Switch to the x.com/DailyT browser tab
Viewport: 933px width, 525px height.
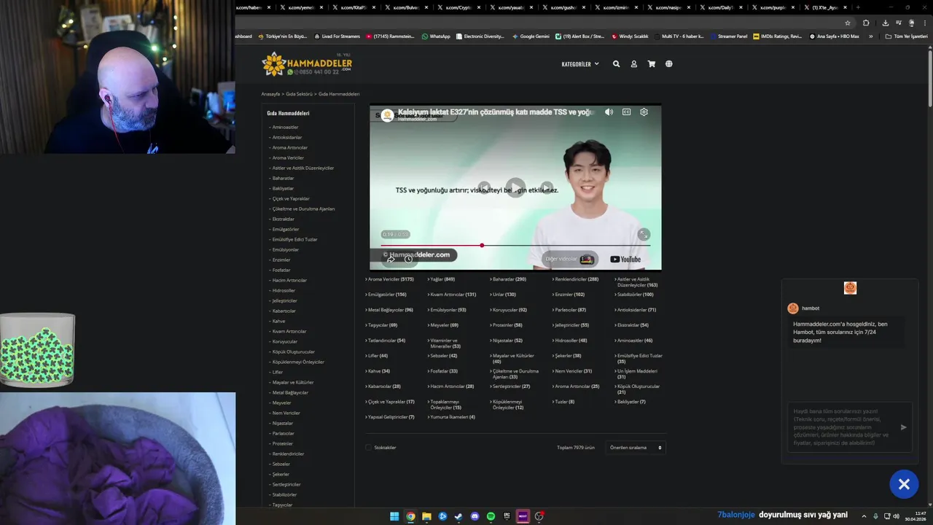point(721,7)
